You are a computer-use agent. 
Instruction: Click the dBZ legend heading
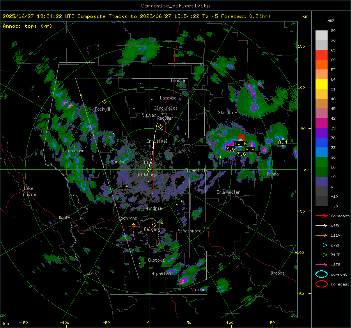pos(331,21)
